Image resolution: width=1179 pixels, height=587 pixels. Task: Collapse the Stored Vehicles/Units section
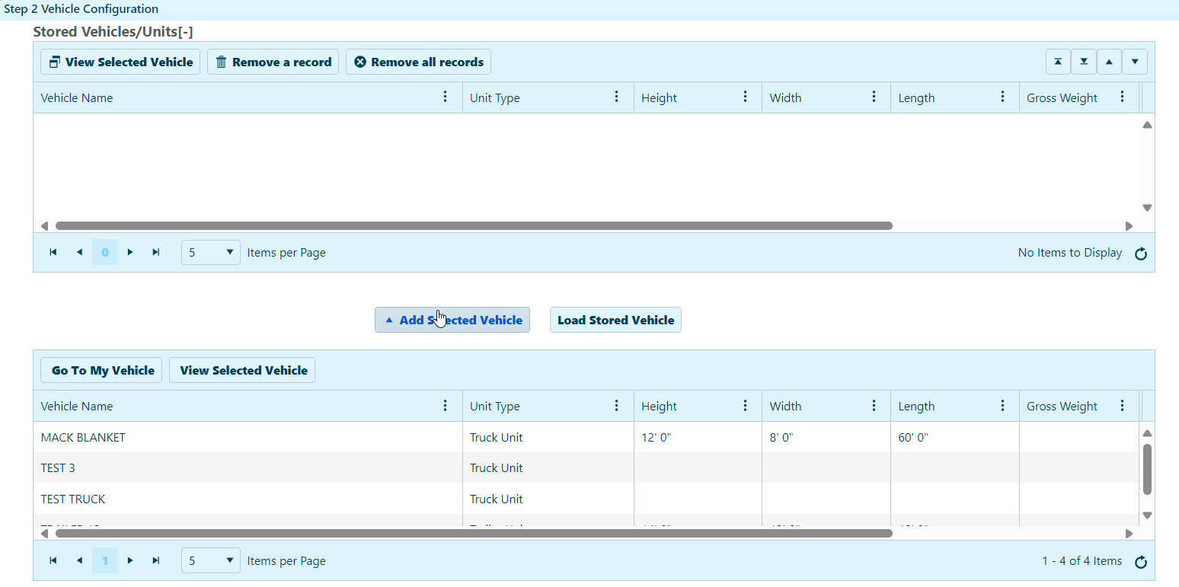pos(185,32)
